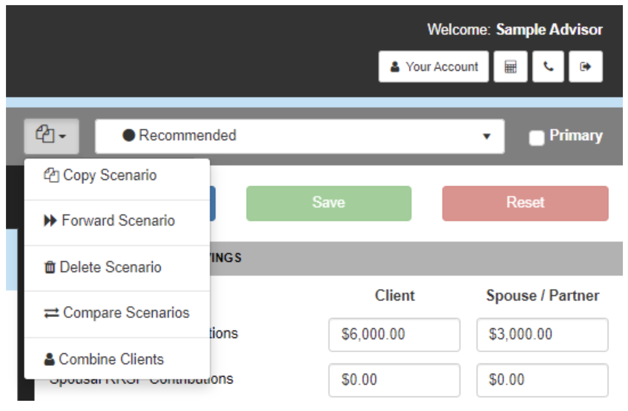
Task: Open the Recommended scenario dropdown
Action: click(x=299, y=136)
